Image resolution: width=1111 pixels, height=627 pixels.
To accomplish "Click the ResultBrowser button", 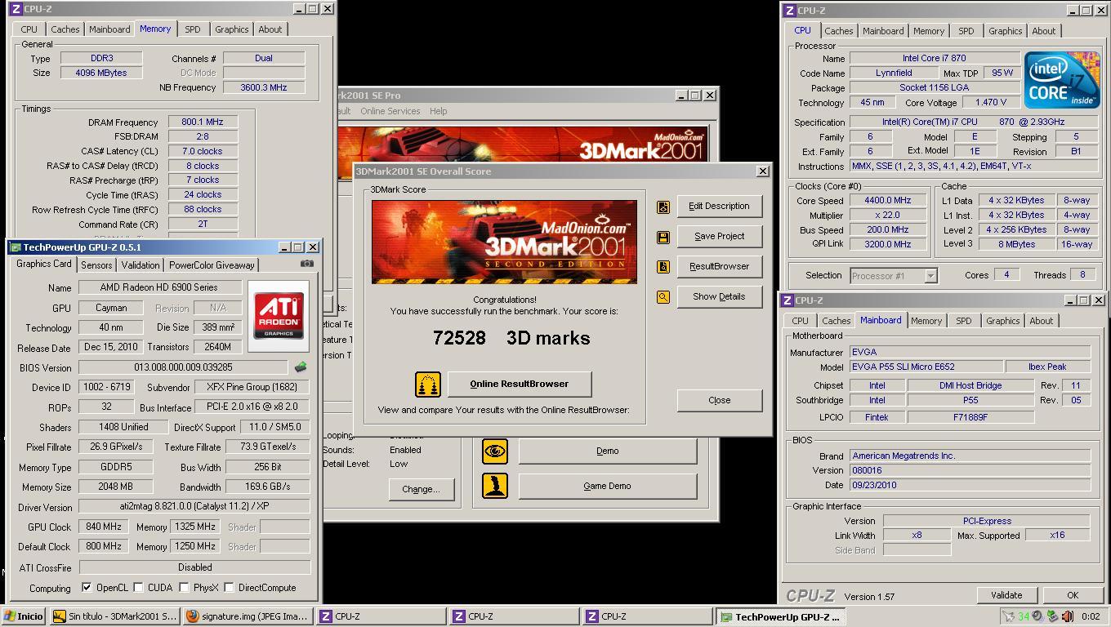I will 719,266.
